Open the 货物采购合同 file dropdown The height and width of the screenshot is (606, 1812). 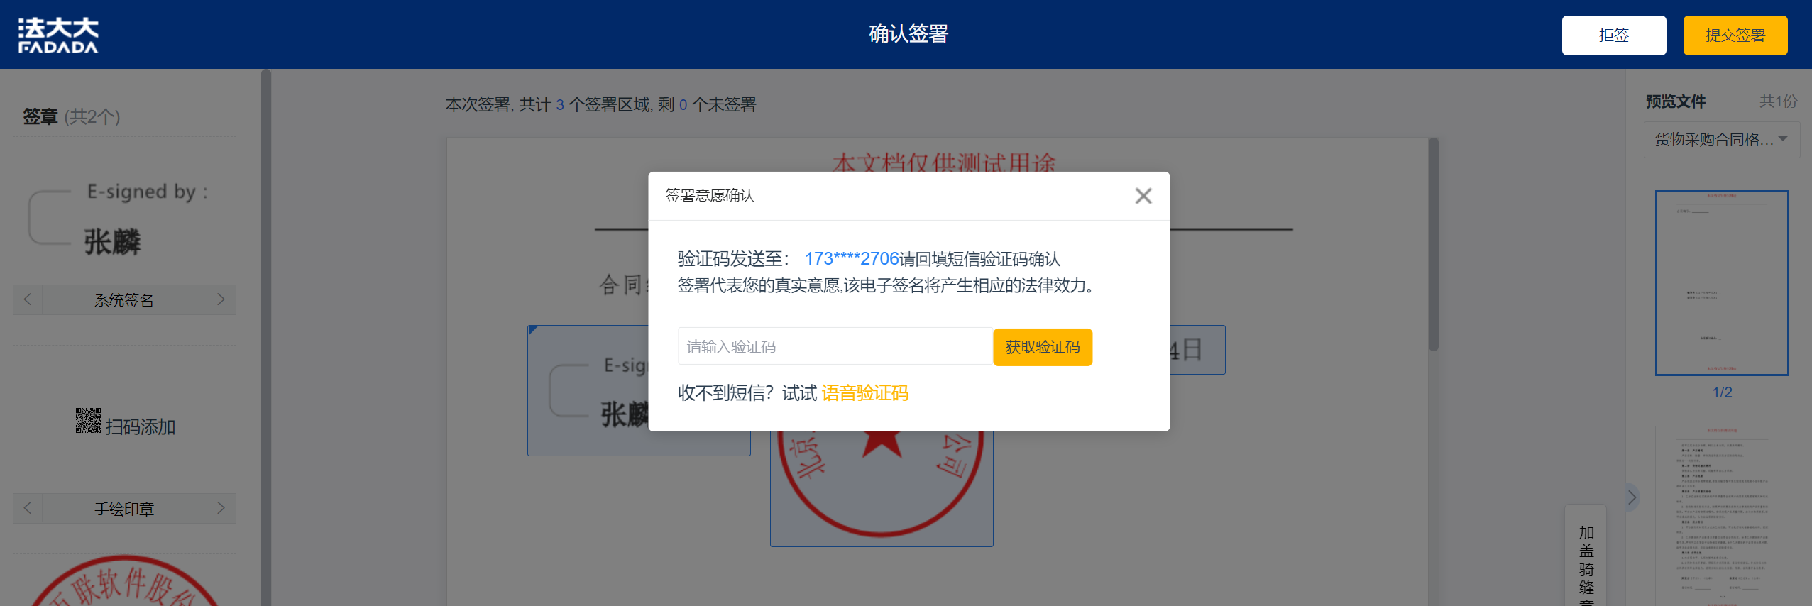point(1721,139)
